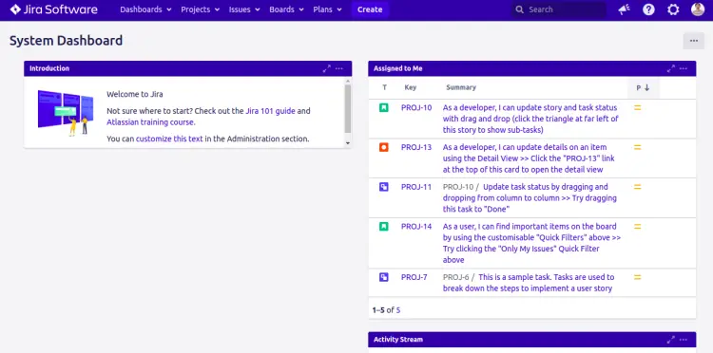
Task: Open Activity Stream gadget options ellipsis
Action: [684, 340]
